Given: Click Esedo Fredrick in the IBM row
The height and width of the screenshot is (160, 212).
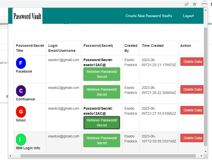Looking at the screenshot, I should click(131, 139).
